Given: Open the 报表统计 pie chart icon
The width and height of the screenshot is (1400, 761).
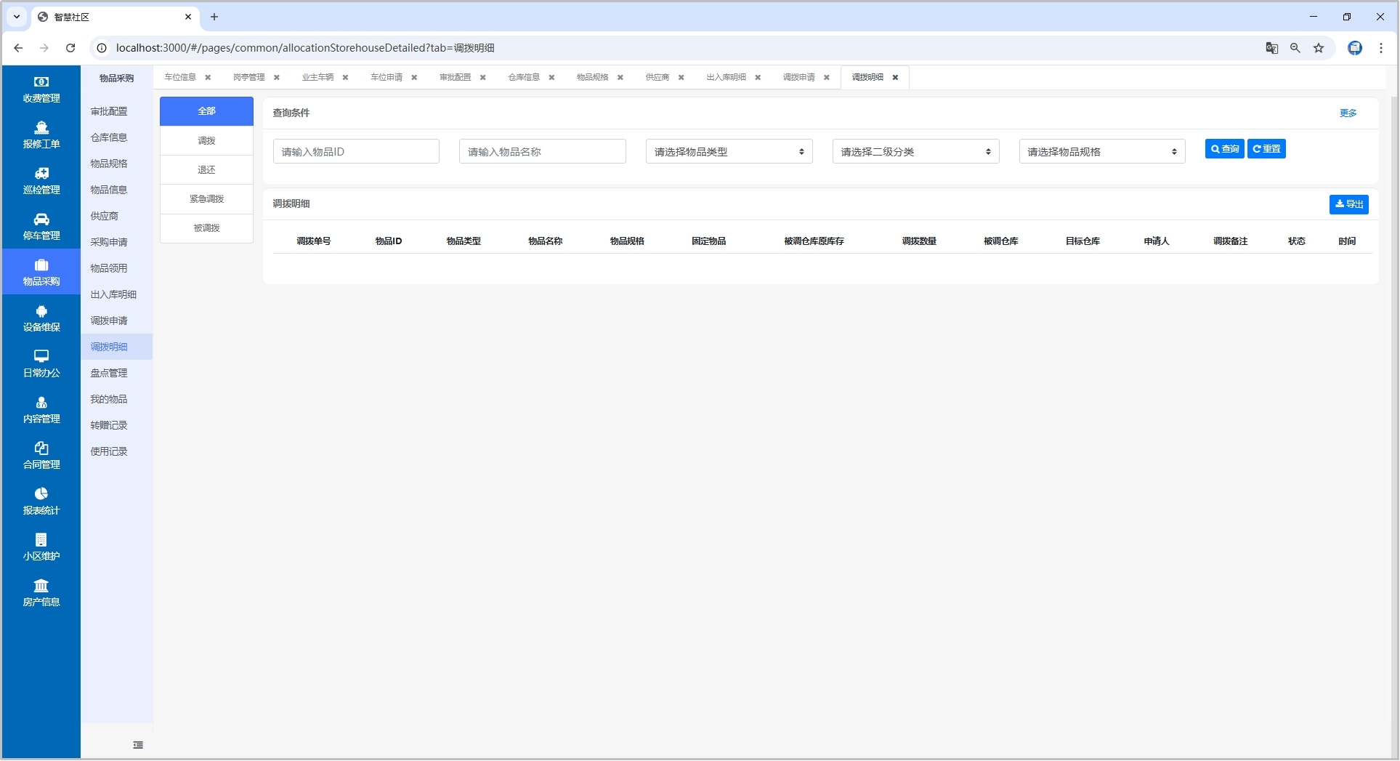Looking at the screenshot, I should coord(41,494).
